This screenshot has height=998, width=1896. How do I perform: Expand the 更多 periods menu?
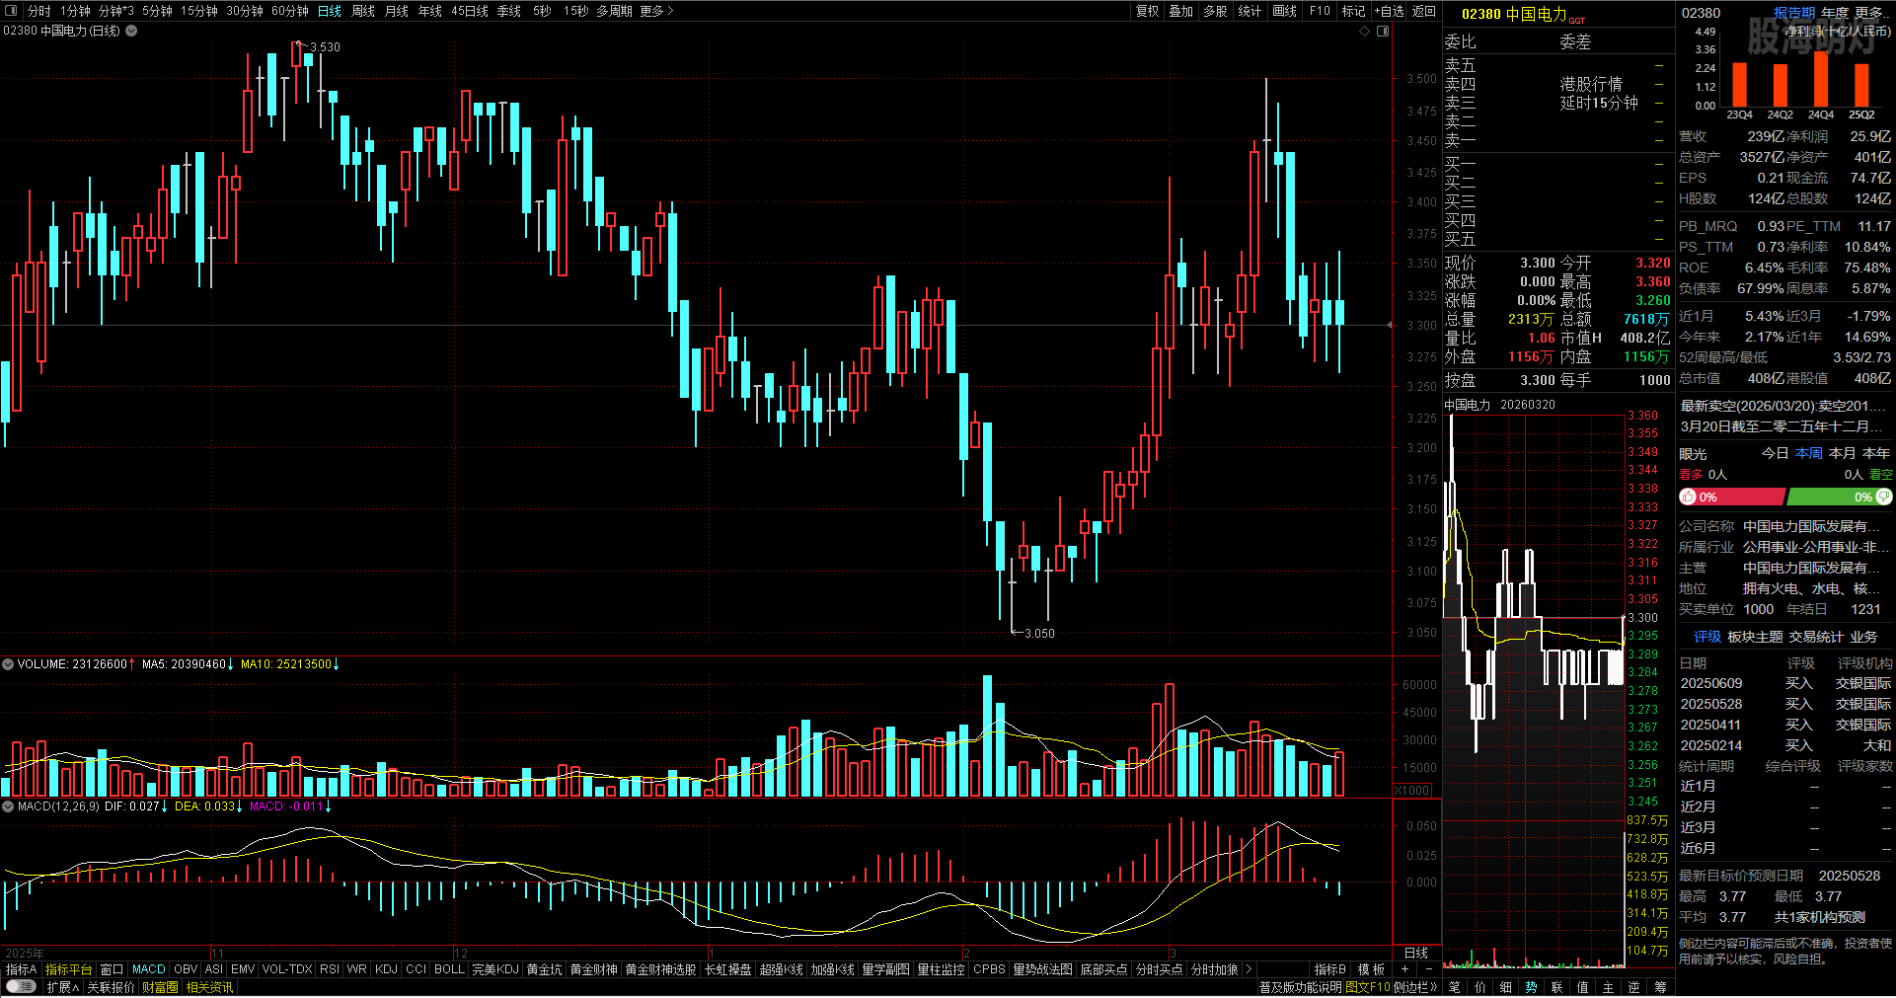pos(656,11)
